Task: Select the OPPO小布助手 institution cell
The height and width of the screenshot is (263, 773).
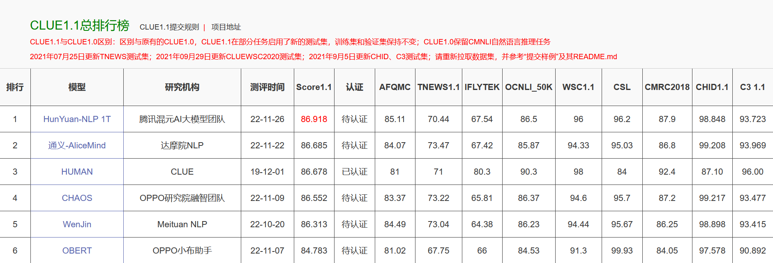Action: coord(182,251)
